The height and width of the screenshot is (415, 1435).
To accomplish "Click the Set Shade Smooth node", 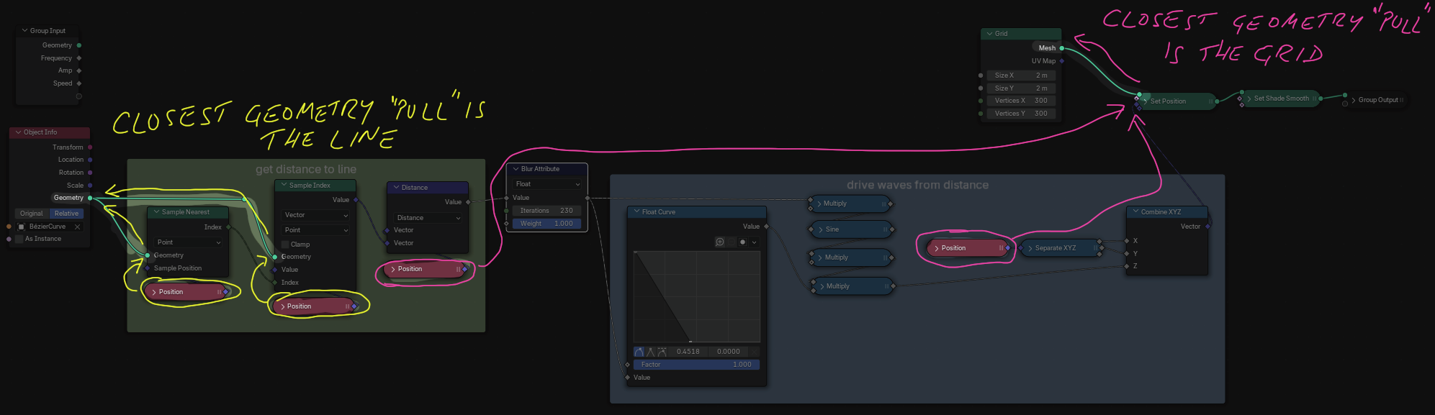I will (x=1281, y=99).
